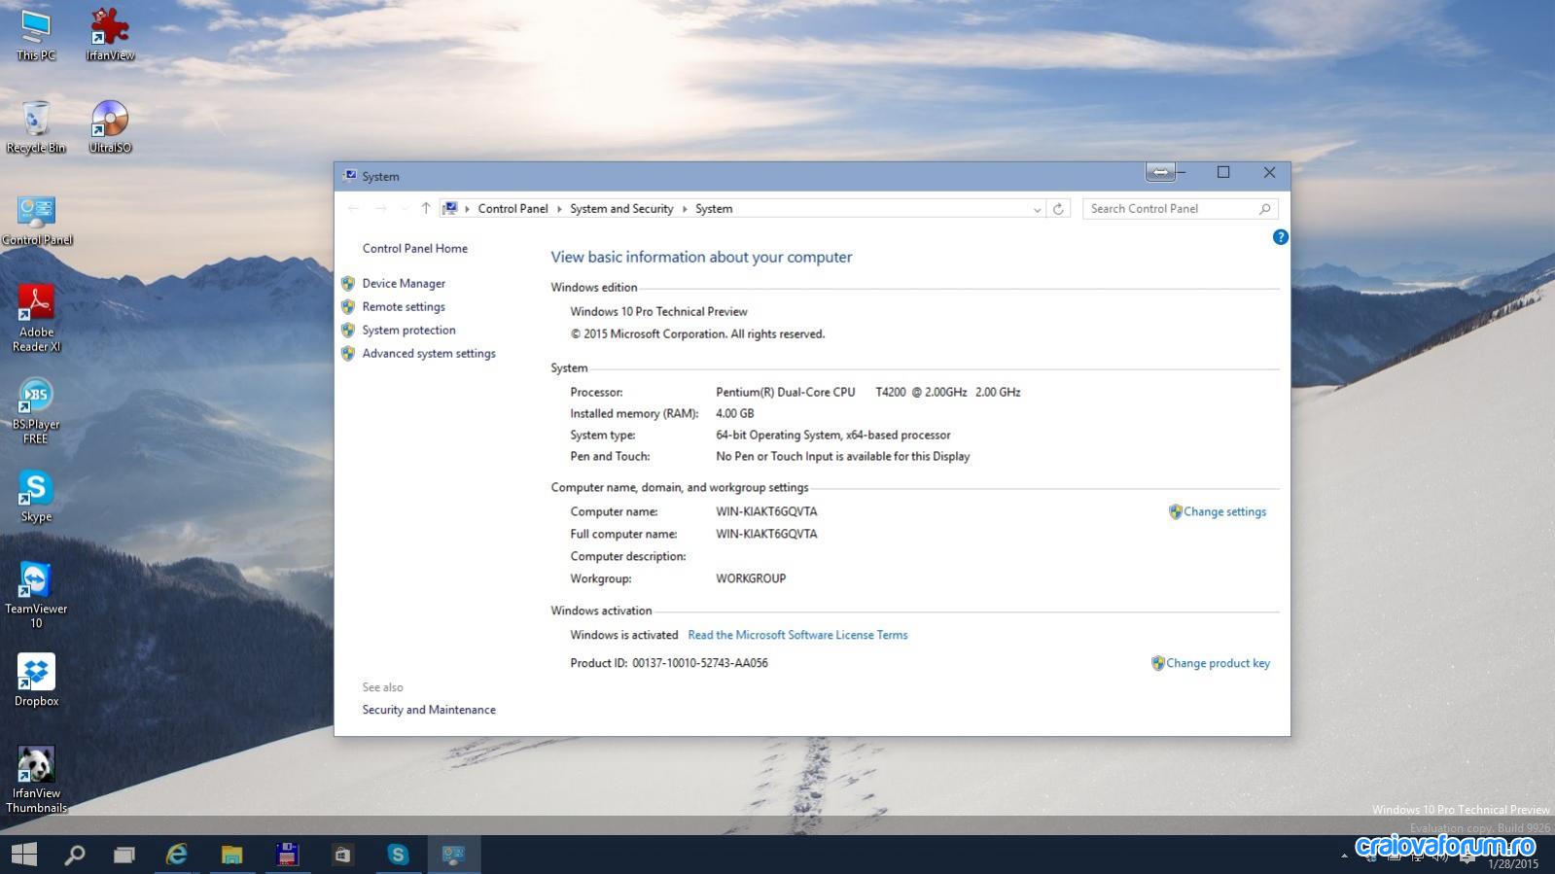Open the Dropbox desktop icon
Viewport: 1555px width, 874px height.
pos(36,680)
